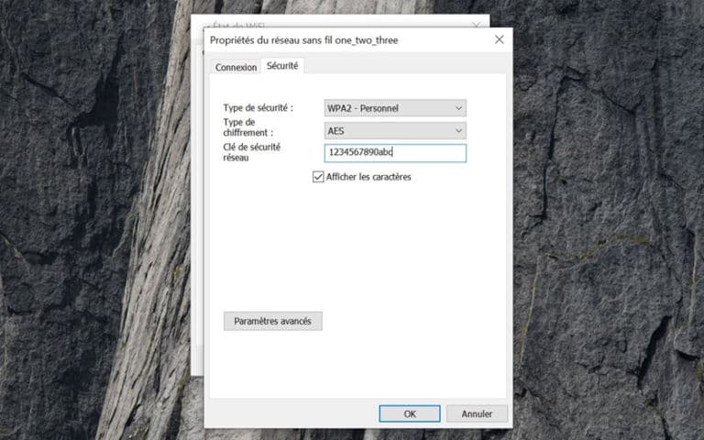Select the Sécurité tab

click(x=281, y=66)
